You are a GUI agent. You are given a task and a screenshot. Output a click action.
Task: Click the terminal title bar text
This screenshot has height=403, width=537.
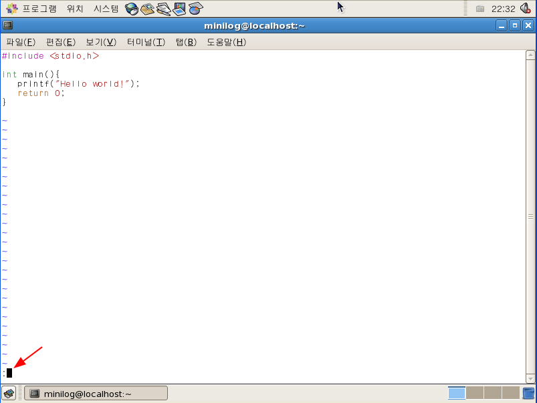(x=255, y=26)
